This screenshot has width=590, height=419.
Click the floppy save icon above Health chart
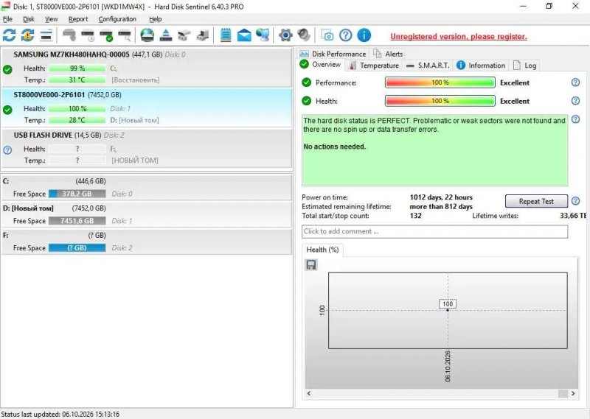[310, 265]
